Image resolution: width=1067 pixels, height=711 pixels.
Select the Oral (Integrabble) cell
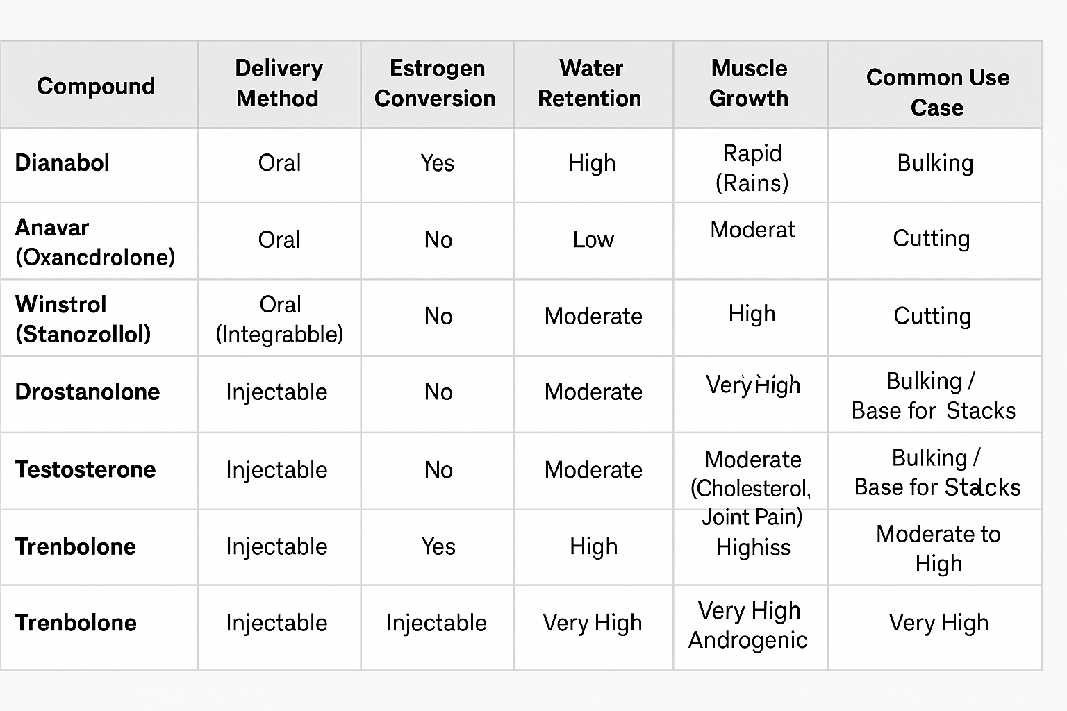tap(279, 319)
